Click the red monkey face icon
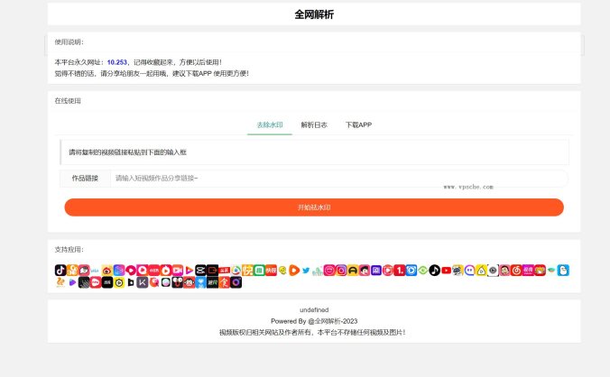Viewport: 610px width, 377px height. (189, 282)
